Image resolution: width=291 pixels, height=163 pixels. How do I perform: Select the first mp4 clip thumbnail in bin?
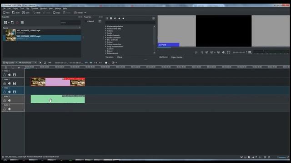(10, 32)
